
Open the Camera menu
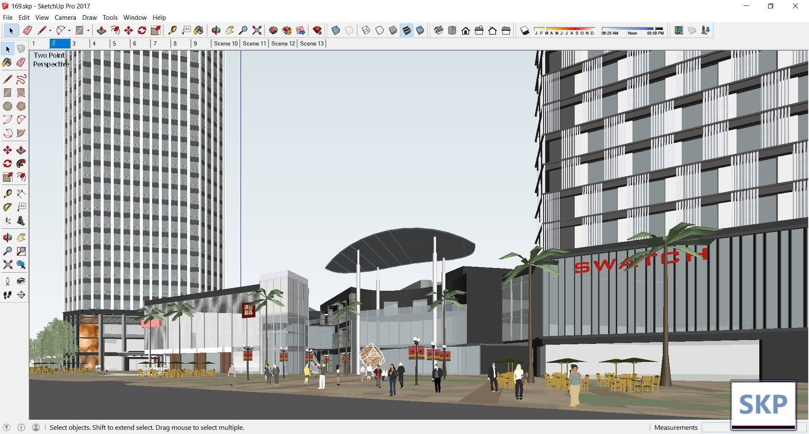[x=65, y=17]
